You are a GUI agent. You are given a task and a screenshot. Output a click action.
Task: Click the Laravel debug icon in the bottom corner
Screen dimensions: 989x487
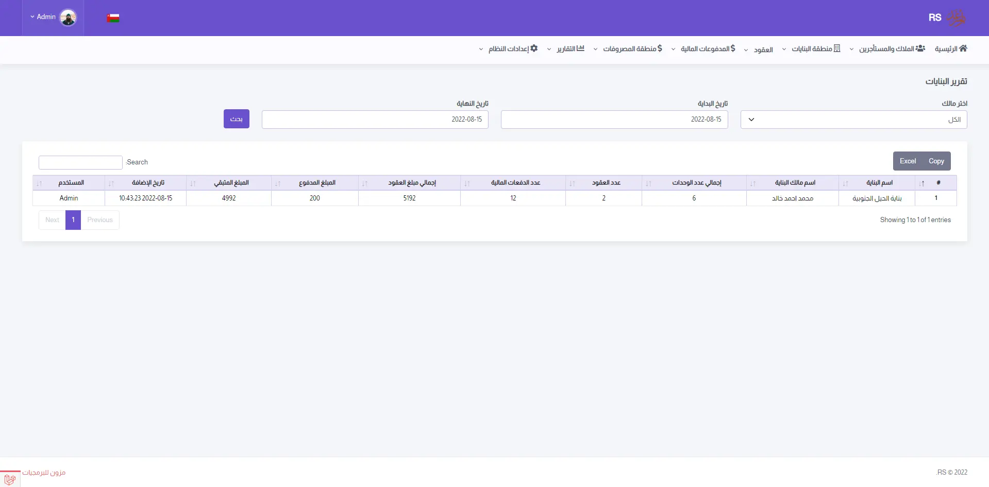[x=10, y=479]
